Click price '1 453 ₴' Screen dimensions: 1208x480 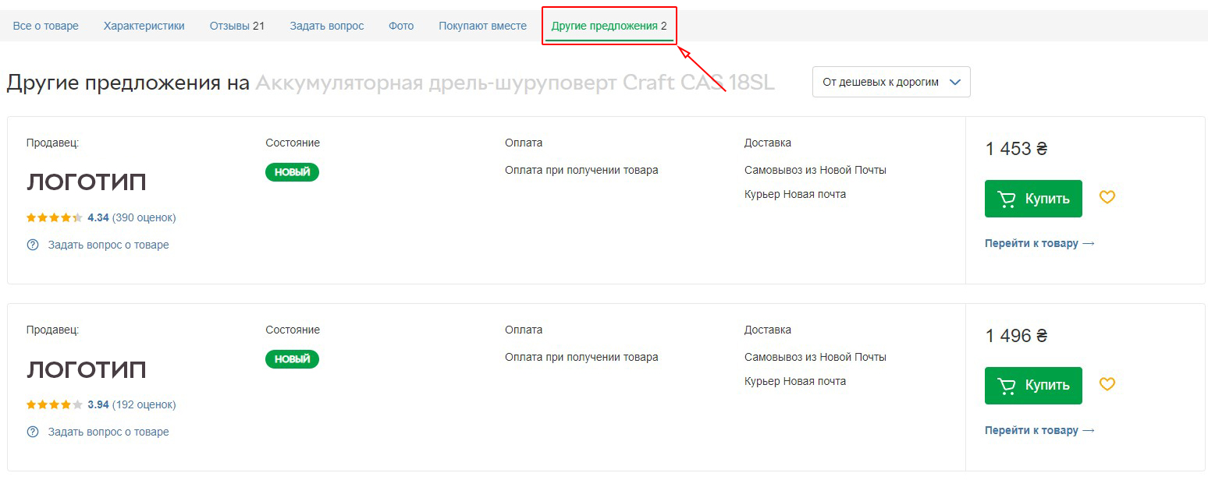tap(1016, 149)
